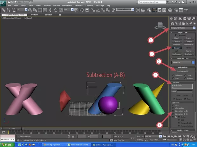Open the Hierarchy panel icon
197x147 pixels.
coord(180,19)
